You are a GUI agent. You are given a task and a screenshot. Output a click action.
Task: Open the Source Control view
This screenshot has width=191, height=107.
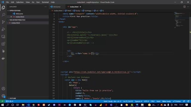3,22
